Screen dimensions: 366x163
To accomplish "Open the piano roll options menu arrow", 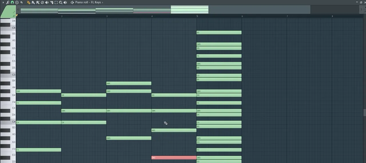I will [x=3, y=2].
